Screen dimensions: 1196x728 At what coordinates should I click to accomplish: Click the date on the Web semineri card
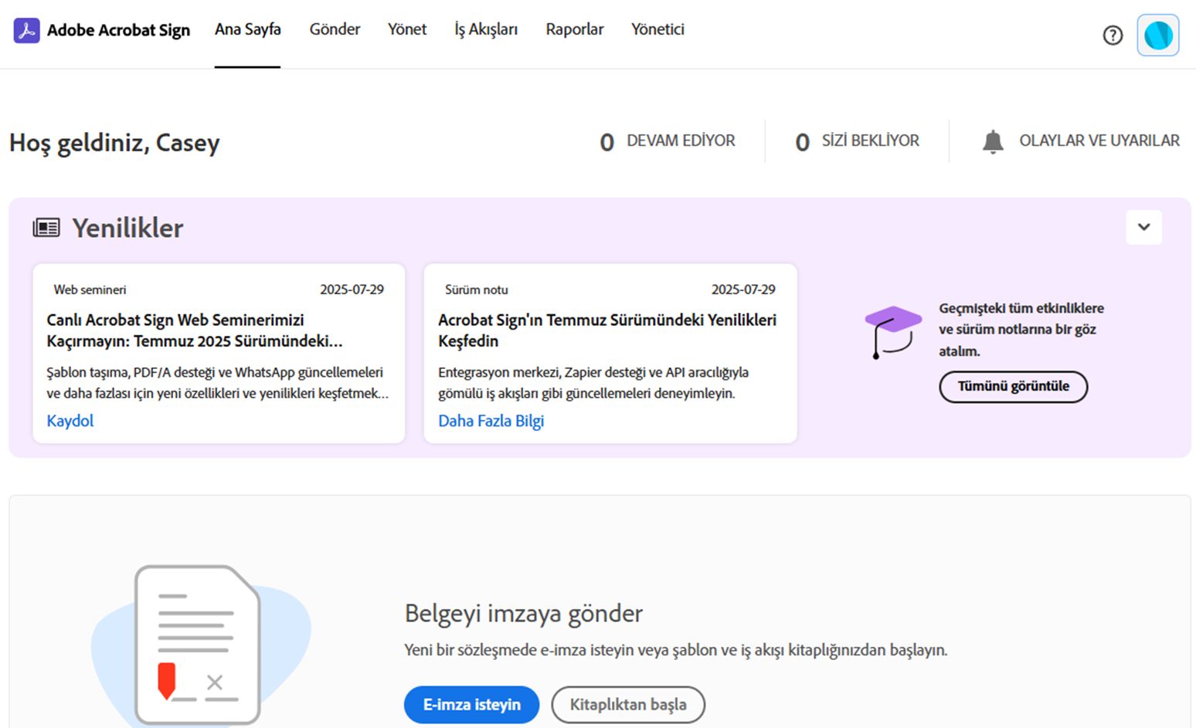[x=352, y=290]
